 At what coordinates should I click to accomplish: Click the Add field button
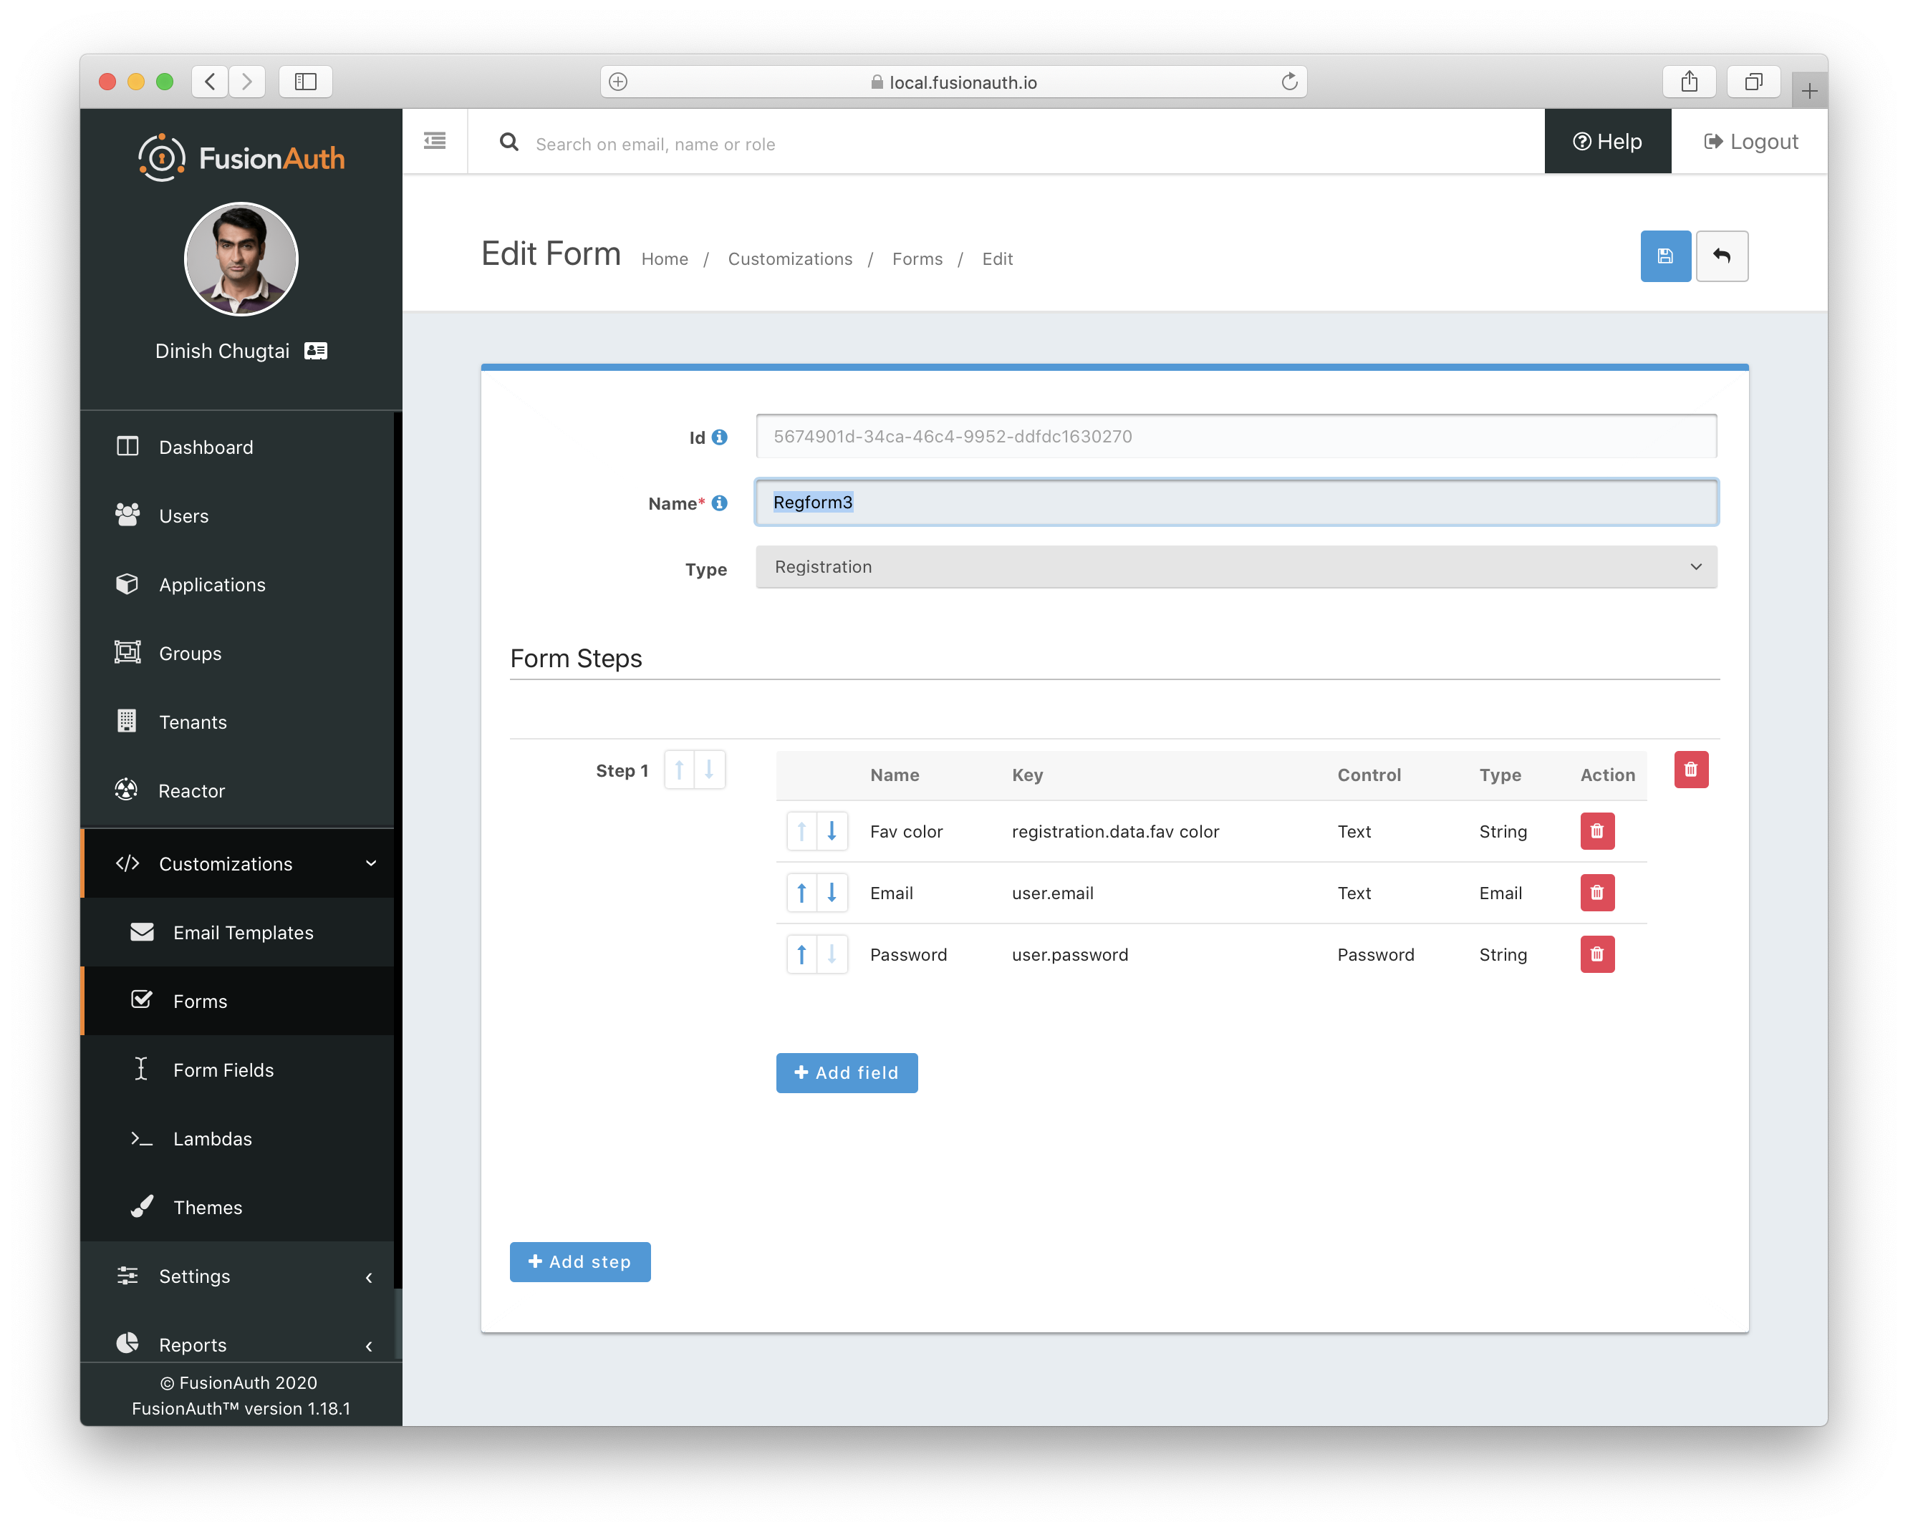pos(847,1072)
